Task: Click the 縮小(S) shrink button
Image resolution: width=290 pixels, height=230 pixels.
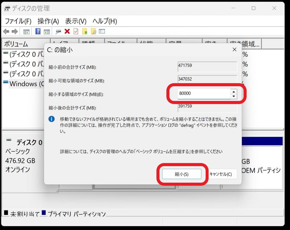Action: click(181, 174)
